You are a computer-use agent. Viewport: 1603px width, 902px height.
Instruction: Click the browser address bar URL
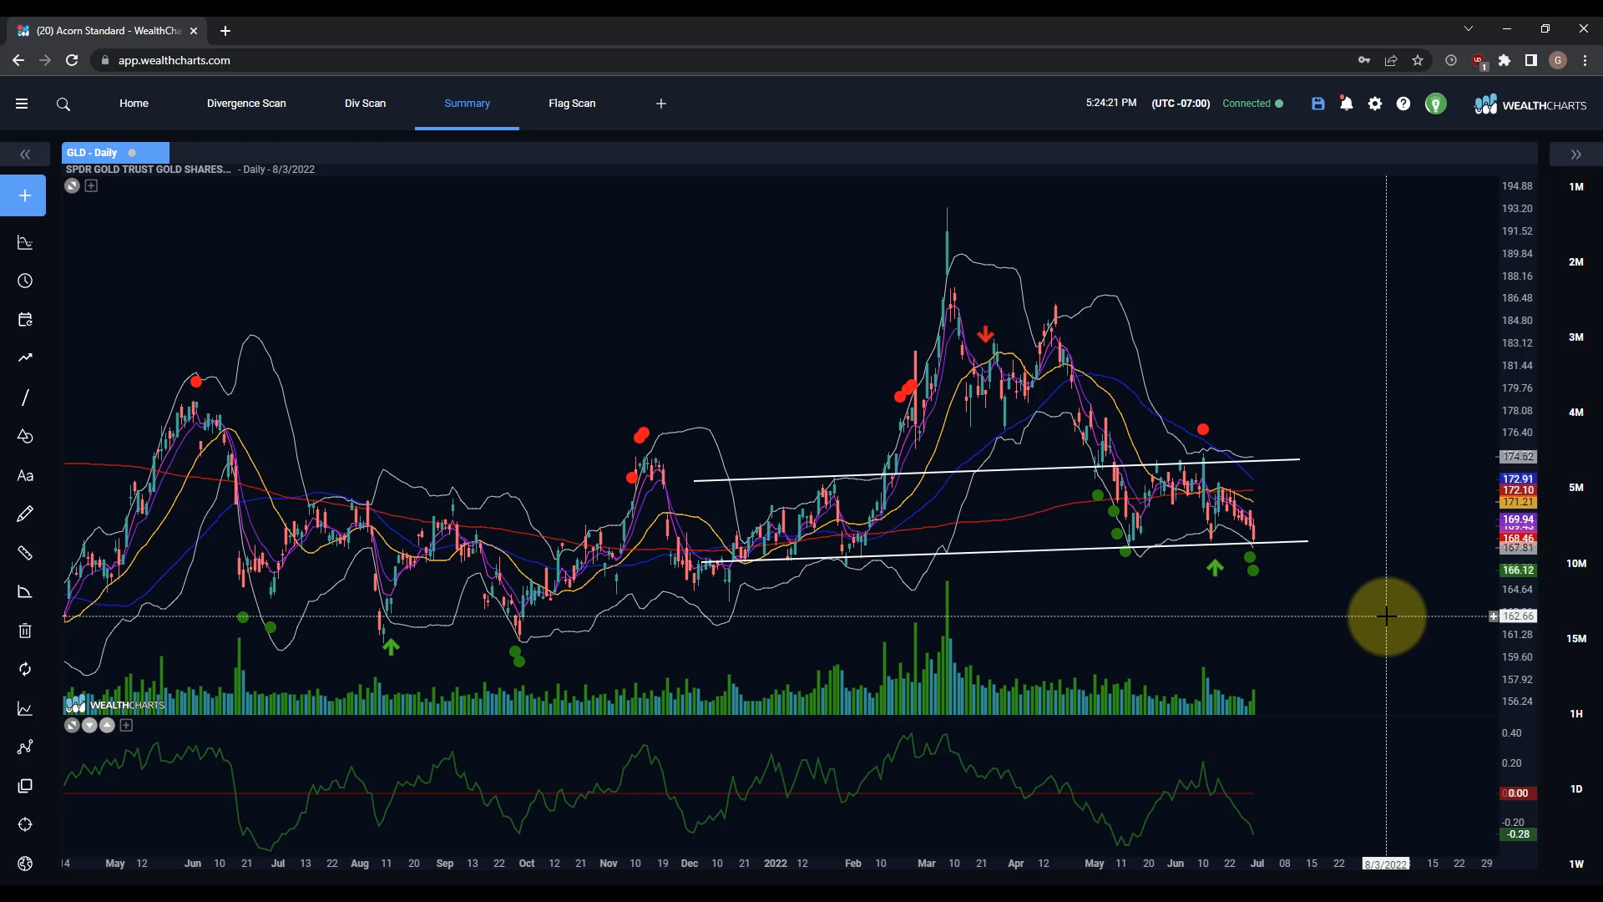174,60
